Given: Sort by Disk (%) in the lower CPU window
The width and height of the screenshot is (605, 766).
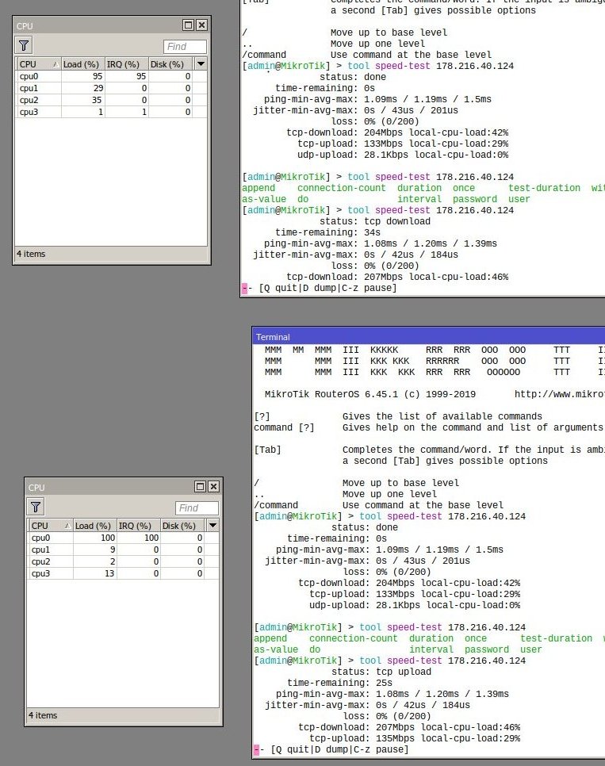Looking at the screenshot, I should [182, 526].
